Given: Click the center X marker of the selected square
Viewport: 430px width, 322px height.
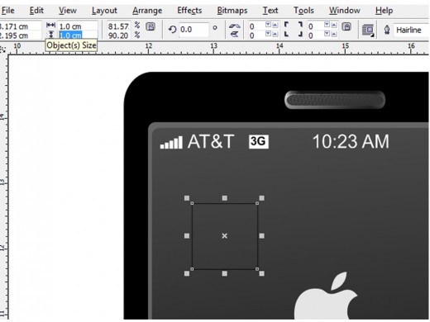Looking at the screenshot, I should click(224, 236).
